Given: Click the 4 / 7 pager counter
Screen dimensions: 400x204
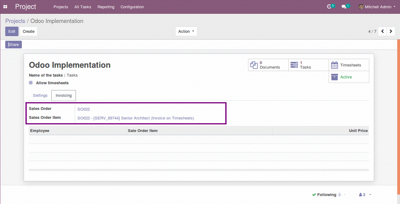Looking at the screenshot, I should pyautogui.click(x=372, y=31).
